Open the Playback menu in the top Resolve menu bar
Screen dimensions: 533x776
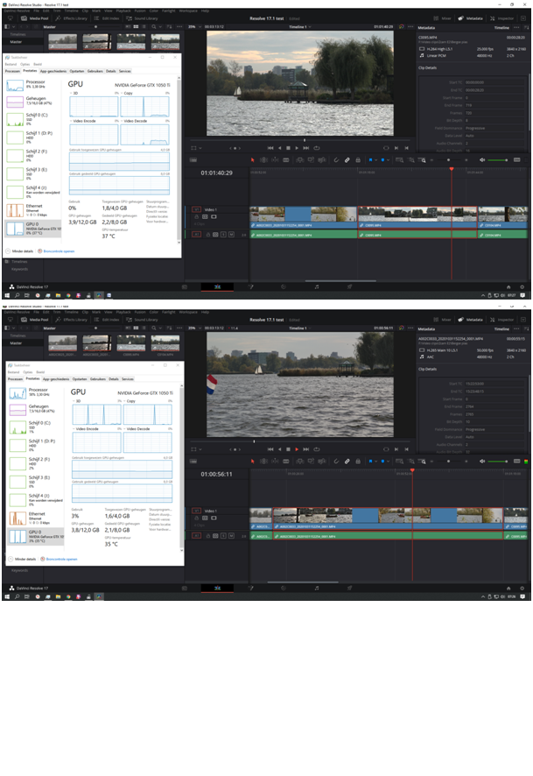click(x=123, y=11)
